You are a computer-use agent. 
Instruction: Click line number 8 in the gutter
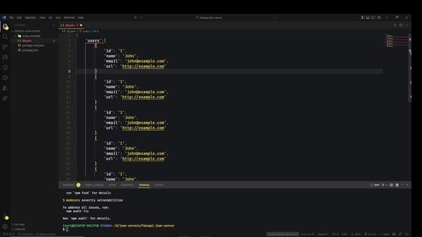69,71
